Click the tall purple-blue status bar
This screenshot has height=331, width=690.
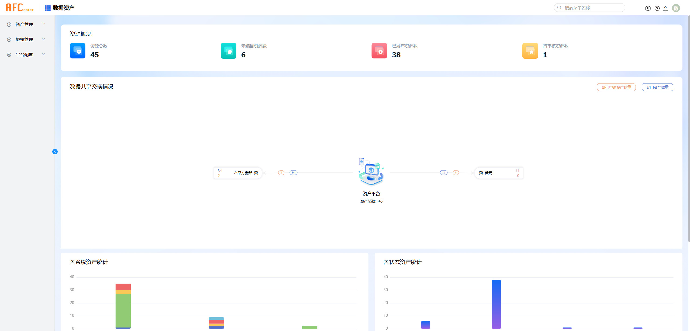496,304
